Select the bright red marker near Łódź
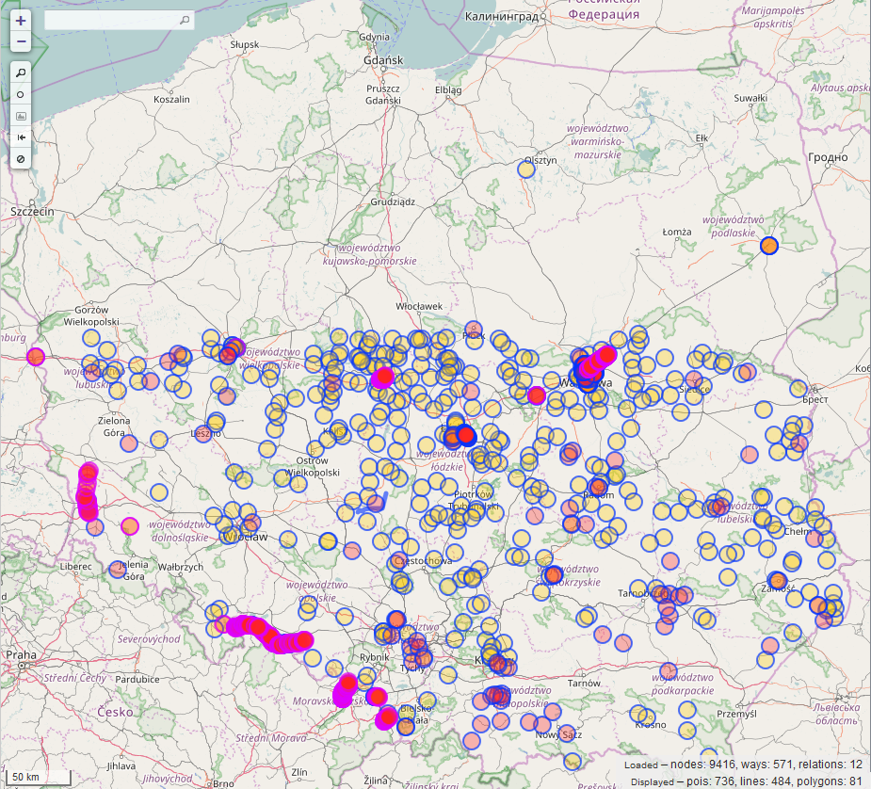The image size is (871, 789). point(465,435)
